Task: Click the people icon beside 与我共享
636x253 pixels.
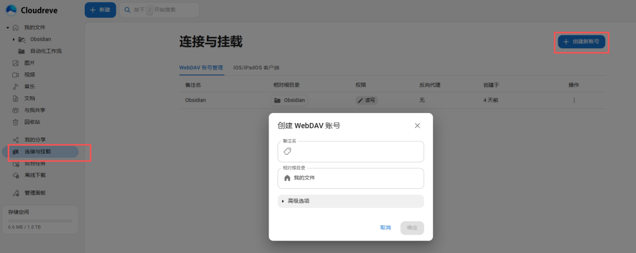Action: point(16,110)
